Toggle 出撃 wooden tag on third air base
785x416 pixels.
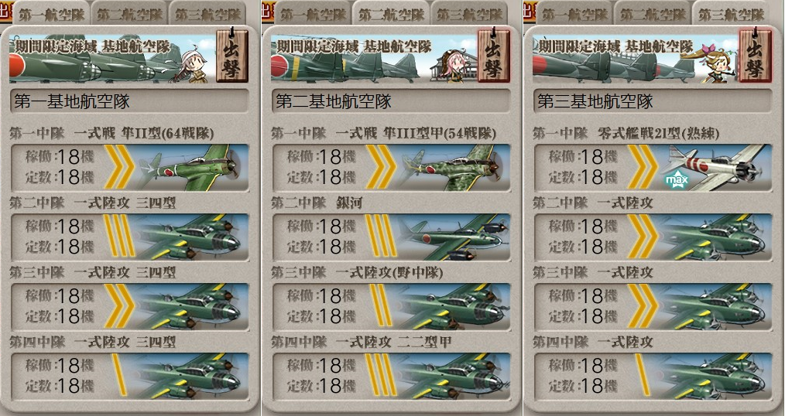tap(755, 54)
